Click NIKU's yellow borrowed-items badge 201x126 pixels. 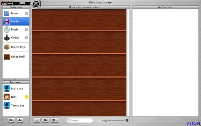point(26,97)
